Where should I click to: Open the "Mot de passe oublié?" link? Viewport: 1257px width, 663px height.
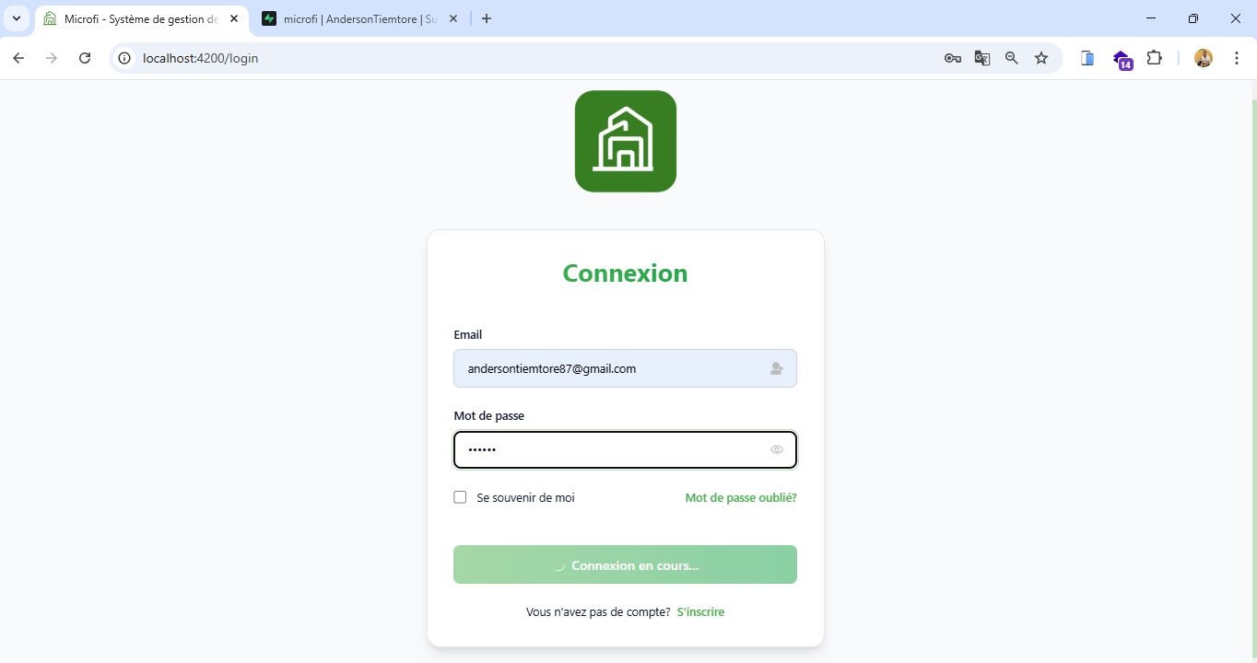(740, 497)
